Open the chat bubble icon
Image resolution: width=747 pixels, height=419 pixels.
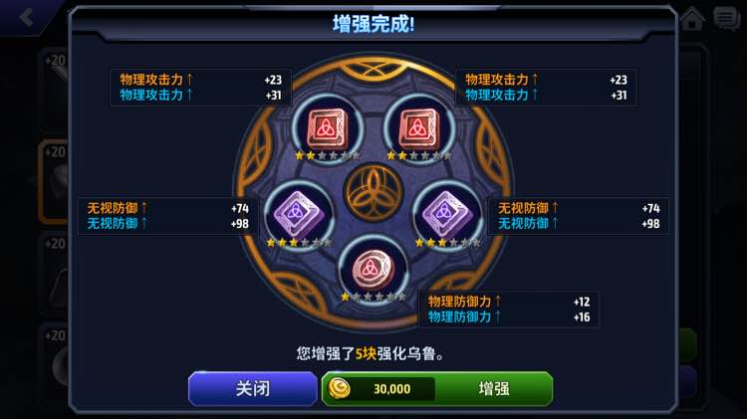pos(726,19)
